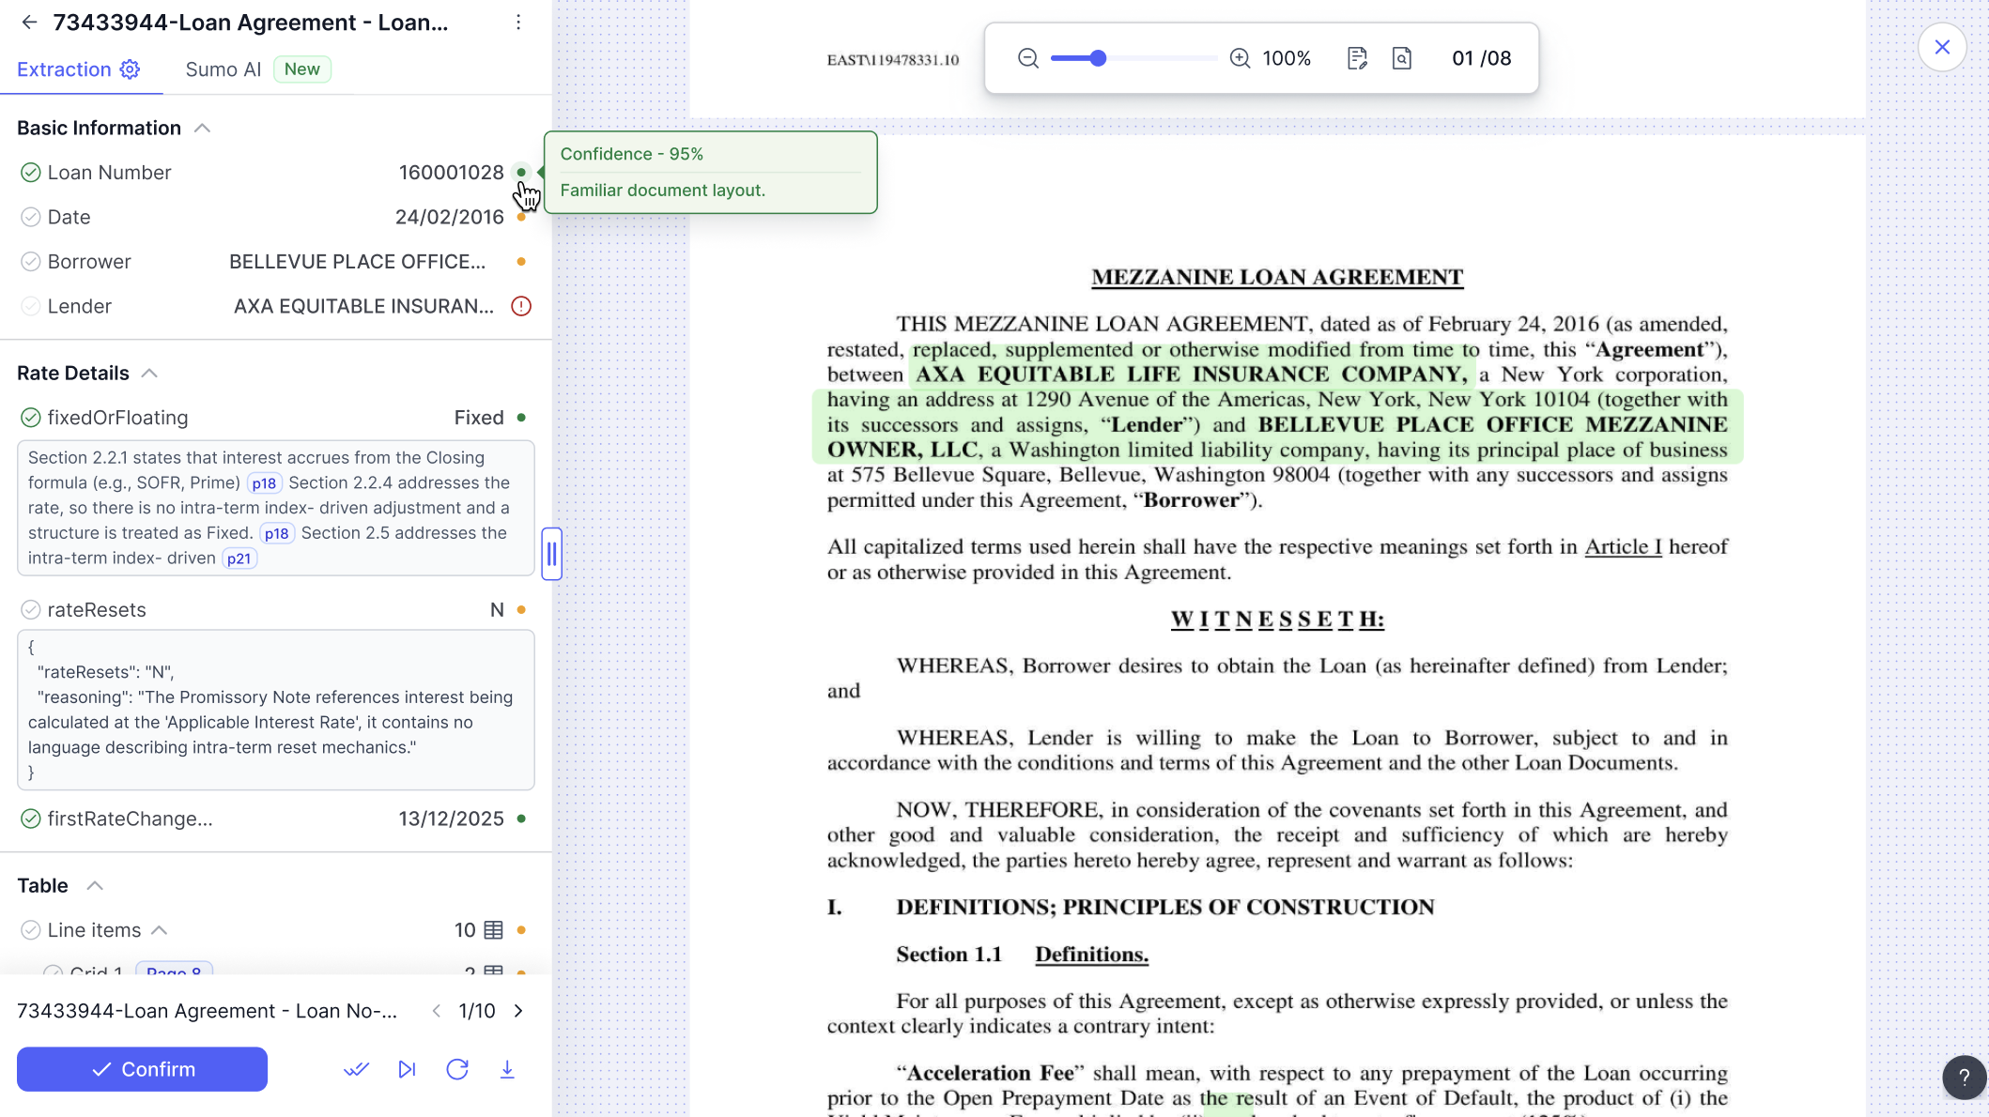Open the three-dot more options menu
Screen dimensions: 1989x1117
point(518,23)
